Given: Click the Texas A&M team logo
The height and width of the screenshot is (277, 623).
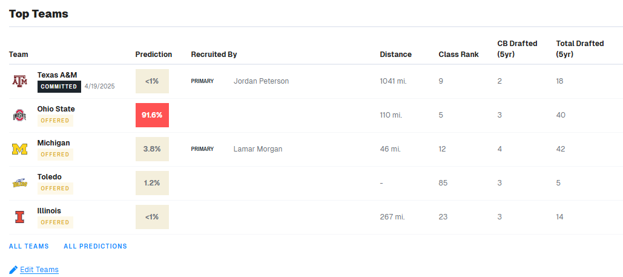Looking at the screenshot, I should (20, 81).
